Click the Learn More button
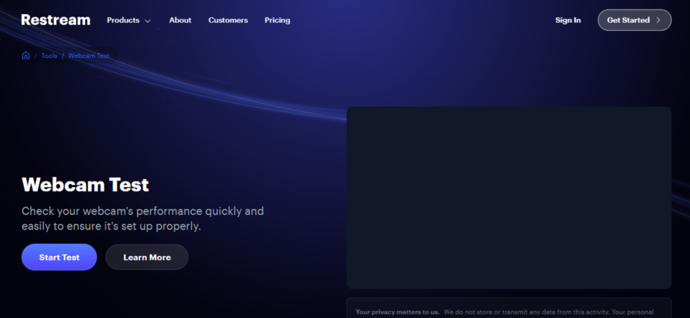The image size is (690, 318). pyautogui.click(x=147, y=257)
